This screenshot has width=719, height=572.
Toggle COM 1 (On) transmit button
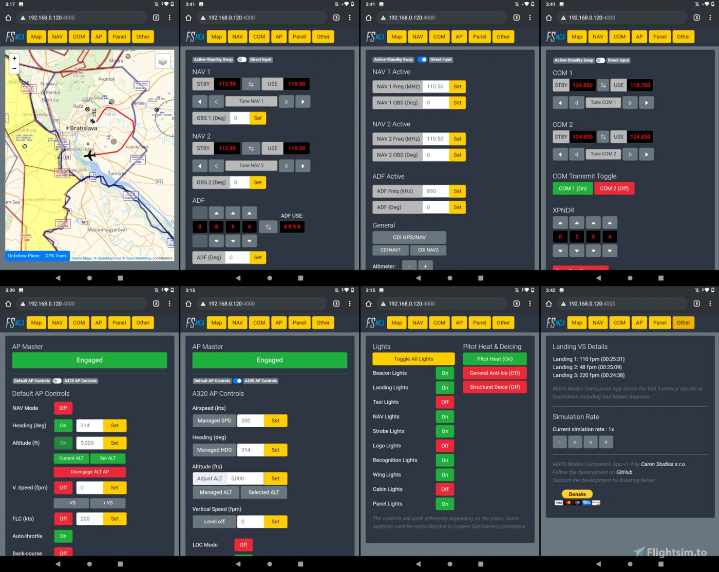(x=573, y=188)
